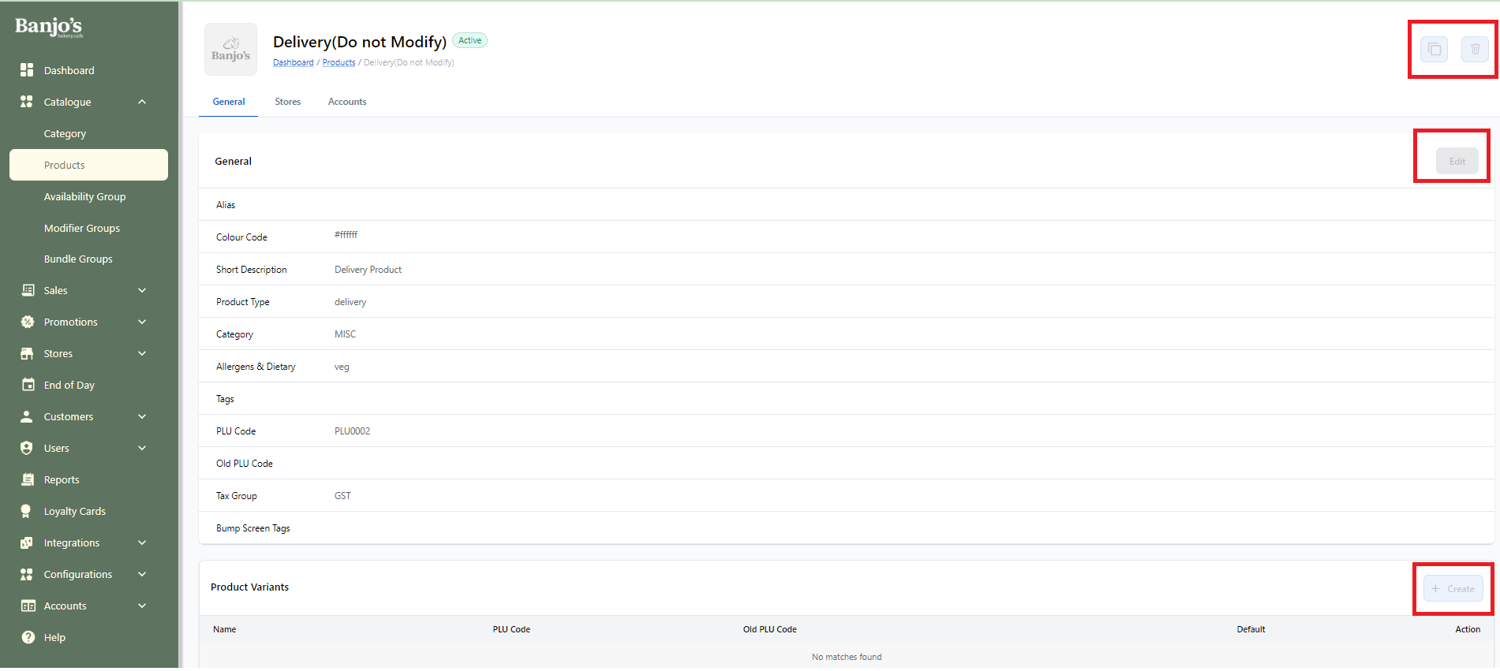Click the delivery product type value

[x=350, y=302]
